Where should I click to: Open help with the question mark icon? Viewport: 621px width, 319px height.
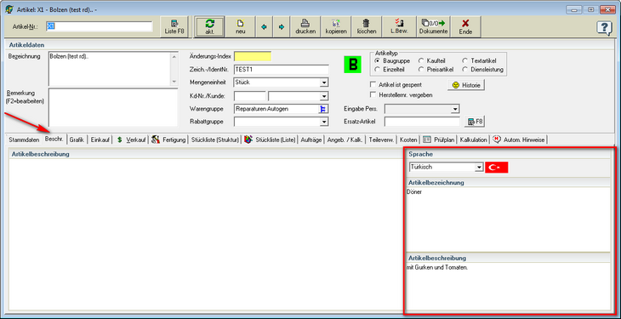tap(604, 28)
